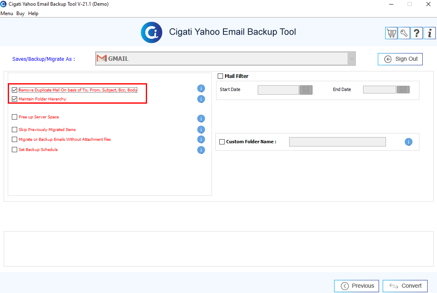Enable Skip Previously Migrated Items
Screen dimensions: 437x293
point(14,129)
